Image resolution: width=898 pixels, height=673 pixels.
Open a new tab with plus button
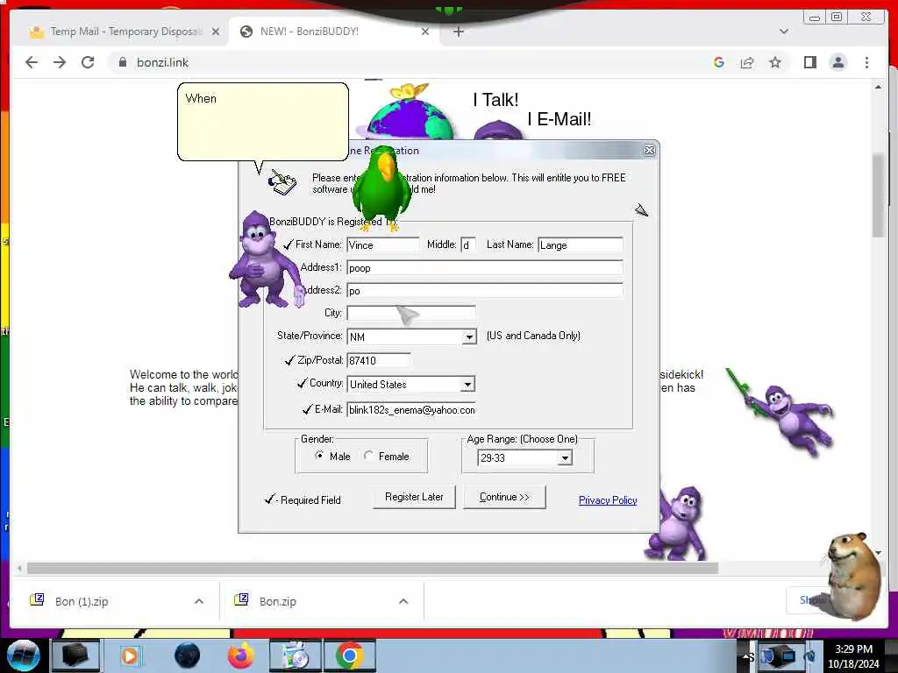[x=458, y=32]
